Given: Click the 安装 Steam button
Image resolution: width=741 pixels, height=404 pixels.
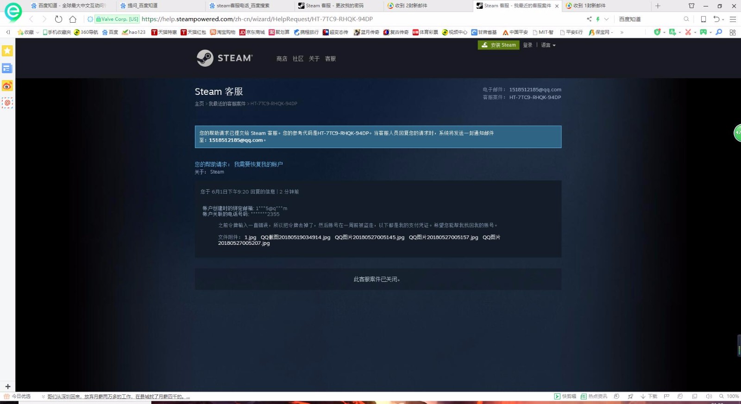Looking at the screenshot, I should [x=498, y=45].
